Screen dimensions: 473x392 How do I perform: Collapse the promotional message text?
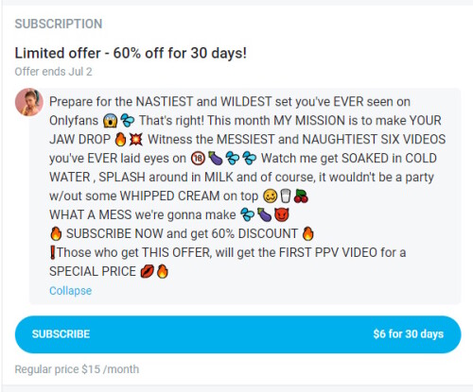pyautogui.click(x=70, y=291)
